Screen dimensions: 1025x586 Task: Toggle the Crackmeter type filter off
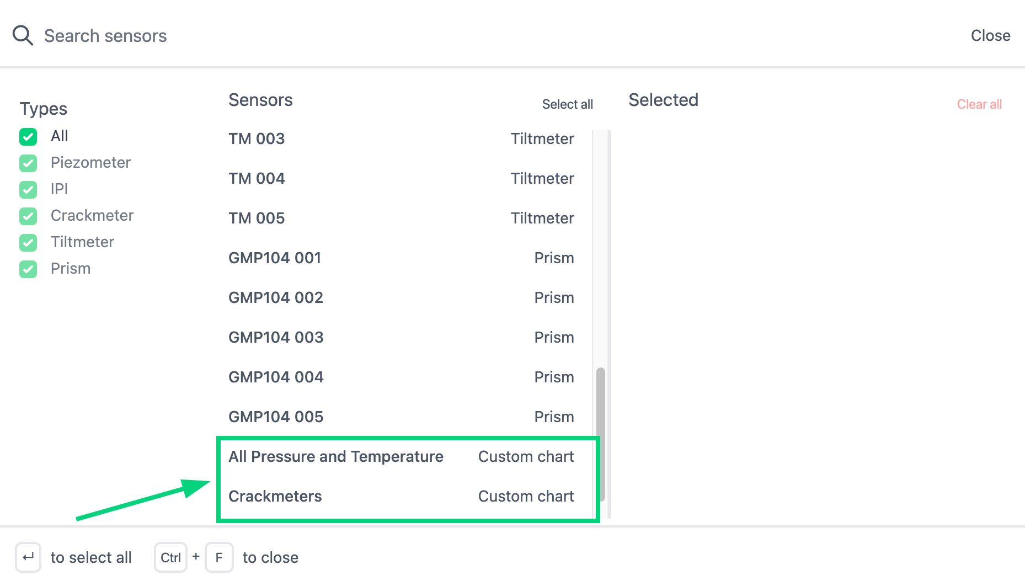click(28, 216)
